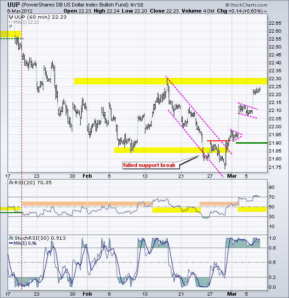Click the 10 level on RSI axis
The image size is (289, 298).
point(271,227)
